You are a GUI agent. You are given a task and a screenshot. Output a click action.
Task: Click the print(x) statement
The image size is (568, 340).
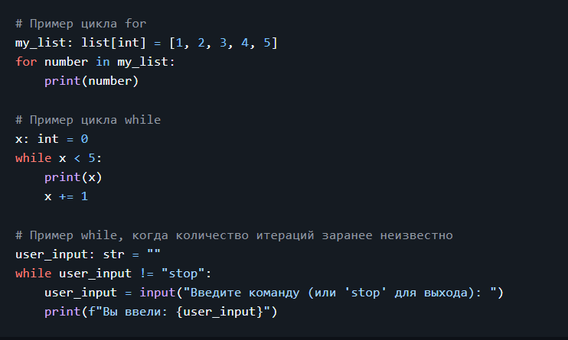coord(73,177)
